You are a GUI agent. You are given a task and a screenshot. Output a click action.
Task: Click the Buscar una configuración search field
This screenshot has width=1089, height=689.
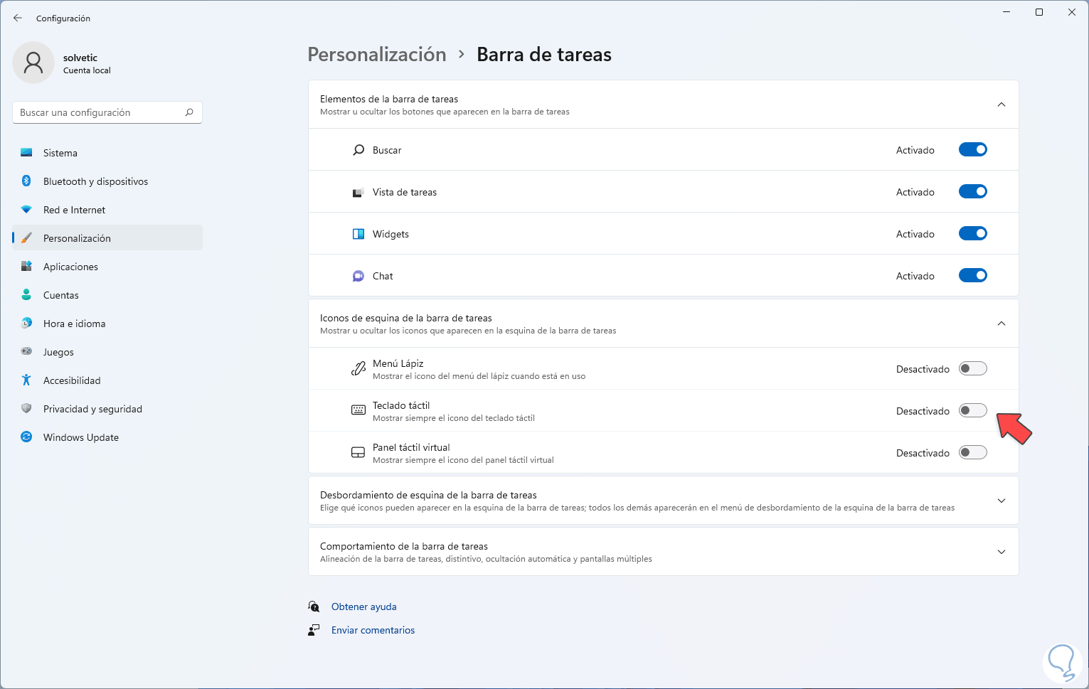pos(100,112)
